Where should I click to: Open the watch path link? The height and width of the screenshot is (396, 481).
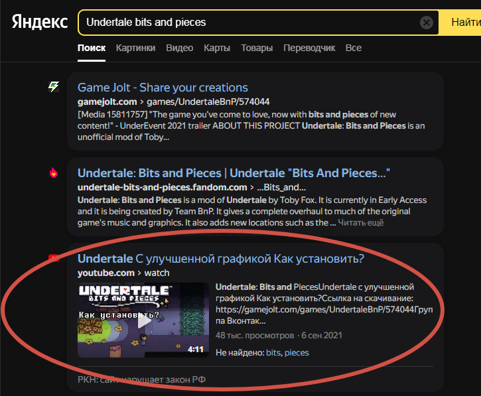pyautogui.click(x=157, y=273)
